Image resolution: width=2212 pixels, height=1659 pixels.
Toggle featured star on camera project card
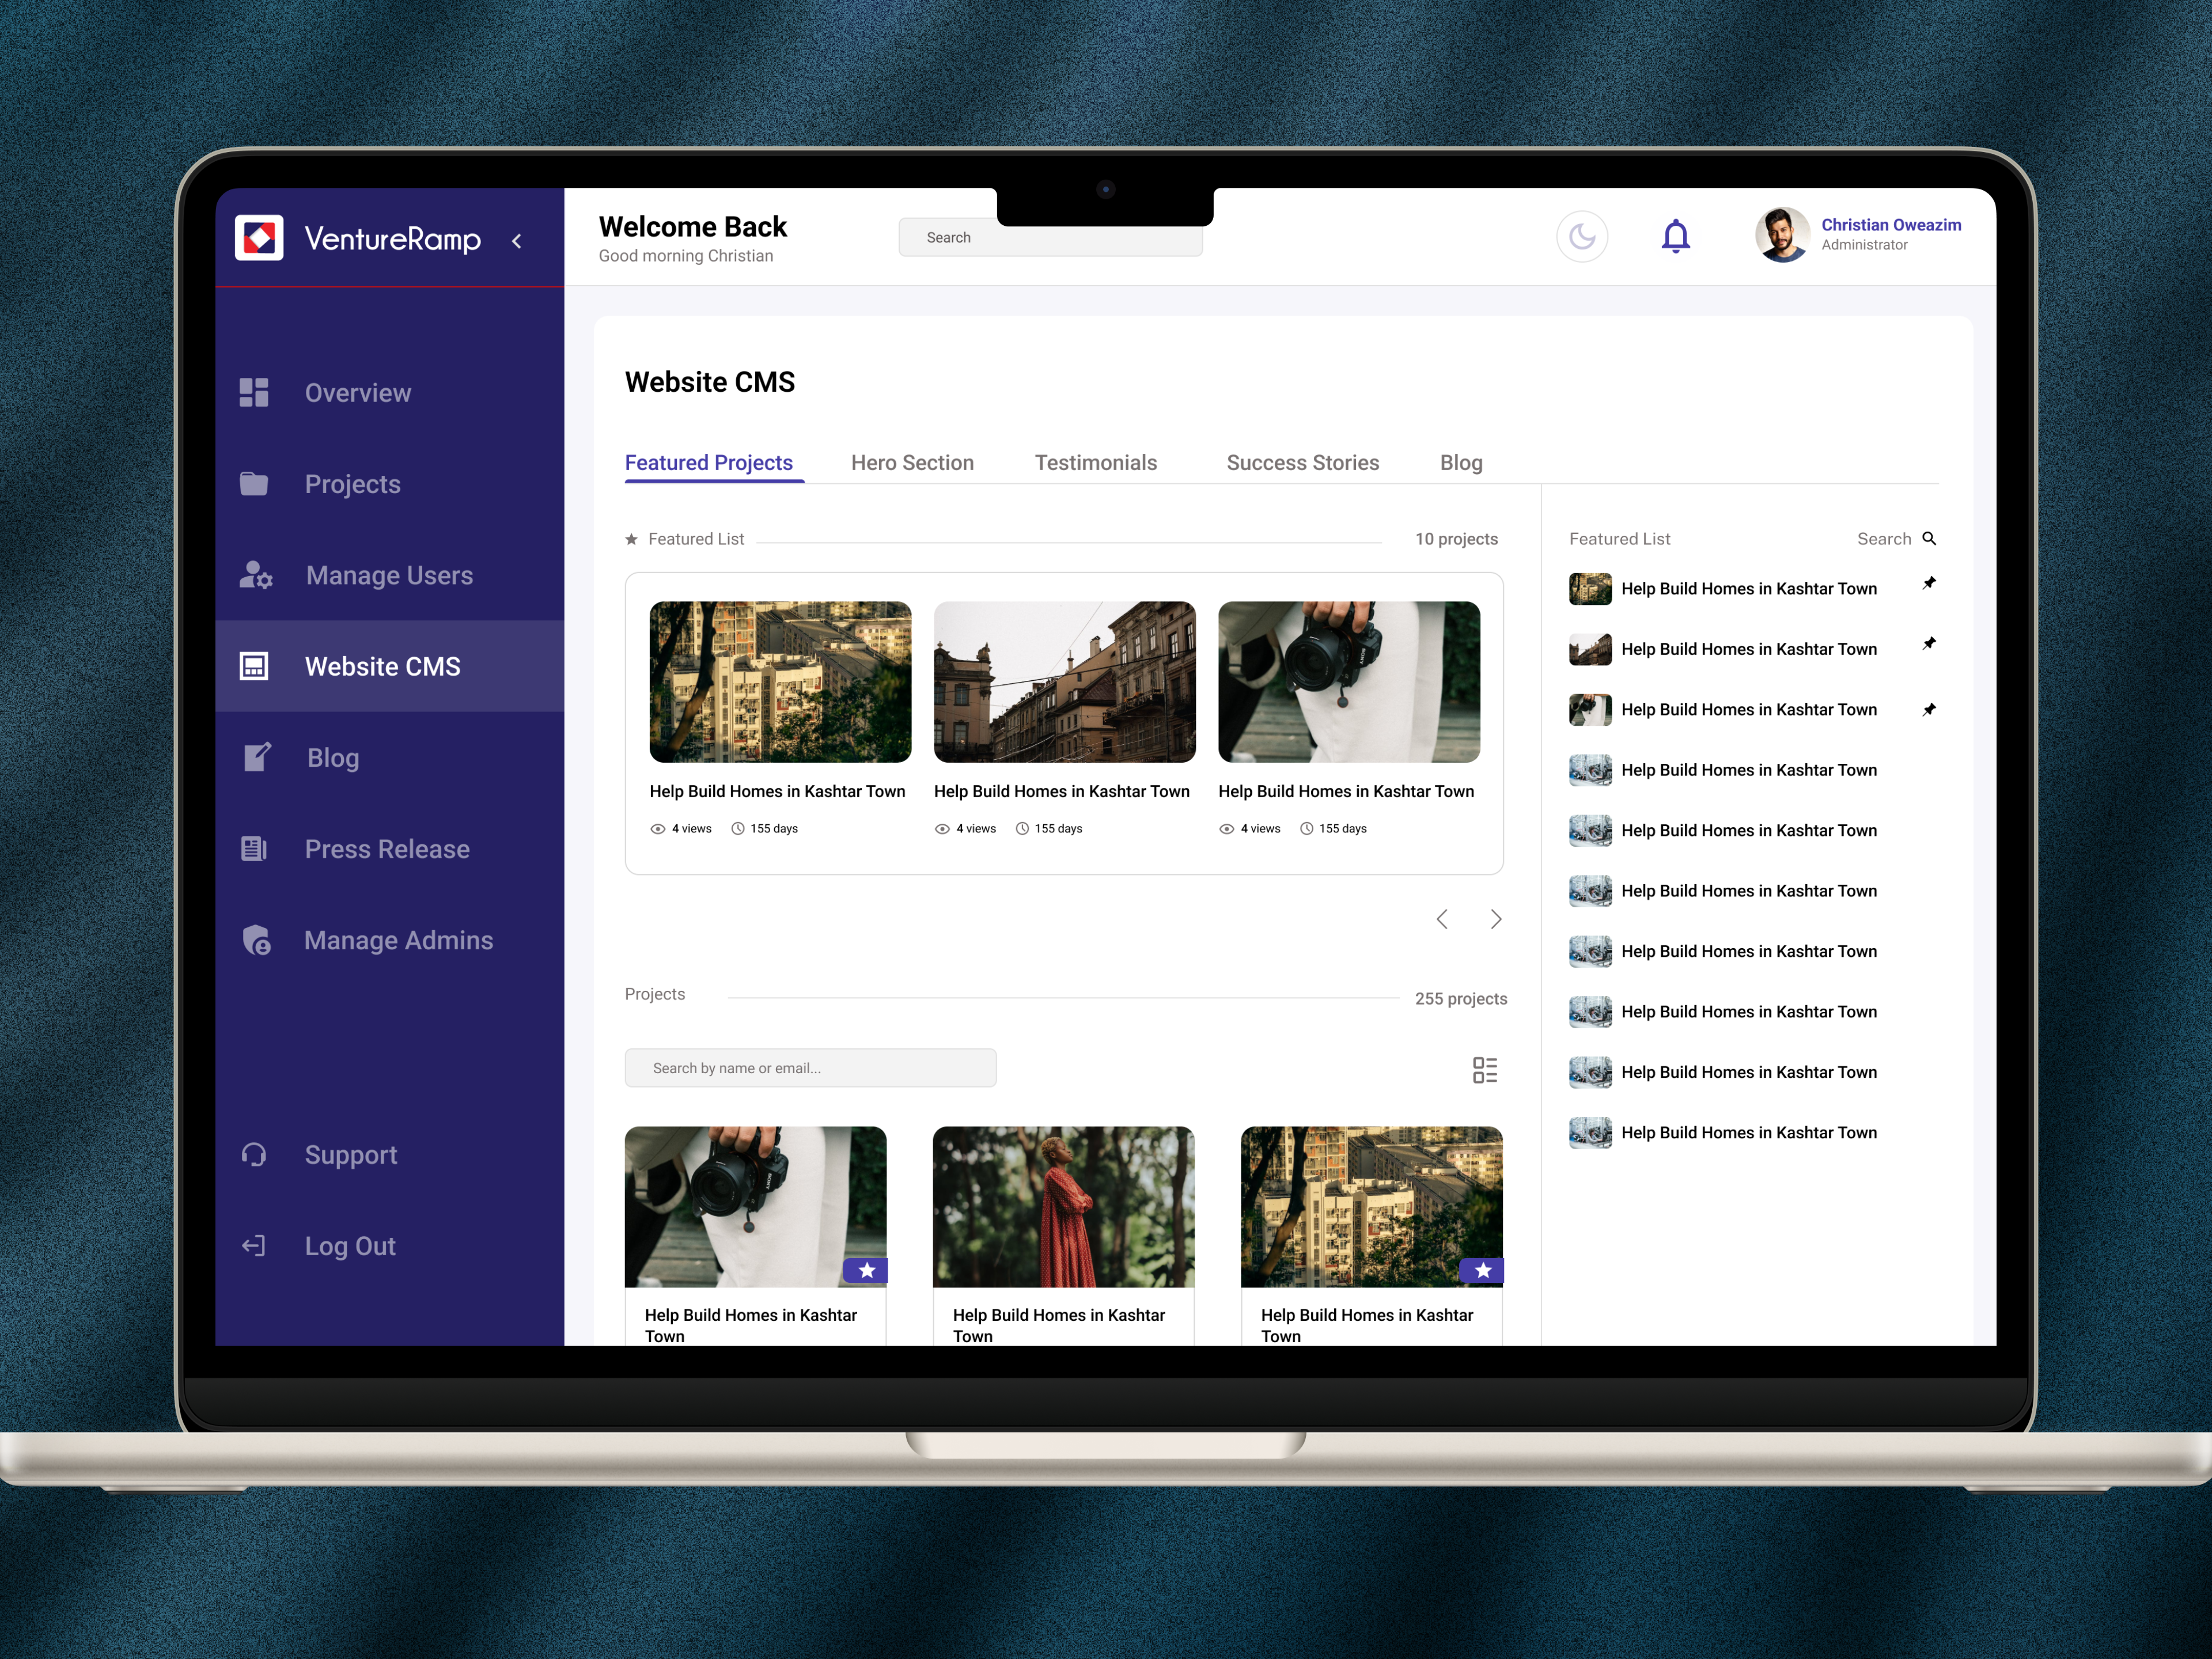pos(866,1270)
